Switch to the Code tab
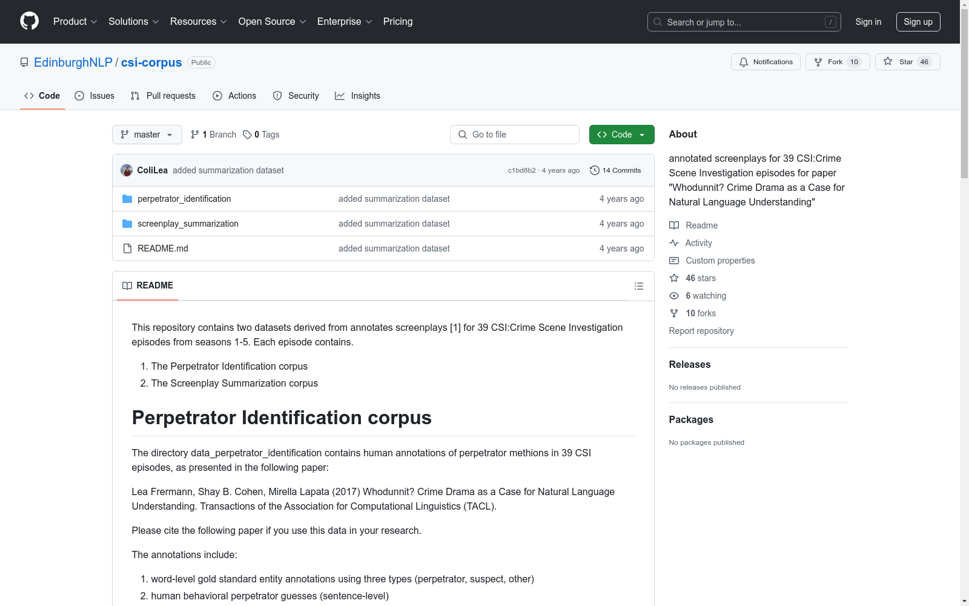 (x=42, y=96)
